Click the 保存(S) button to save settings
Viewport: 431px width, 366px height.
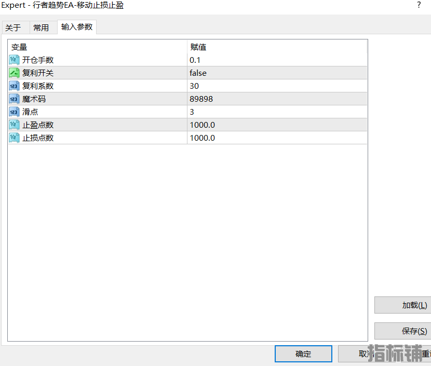pyautogui.click(x=408, y=331)
